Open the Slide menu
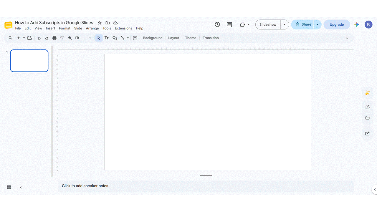377x212 pixels. point(78,28)
